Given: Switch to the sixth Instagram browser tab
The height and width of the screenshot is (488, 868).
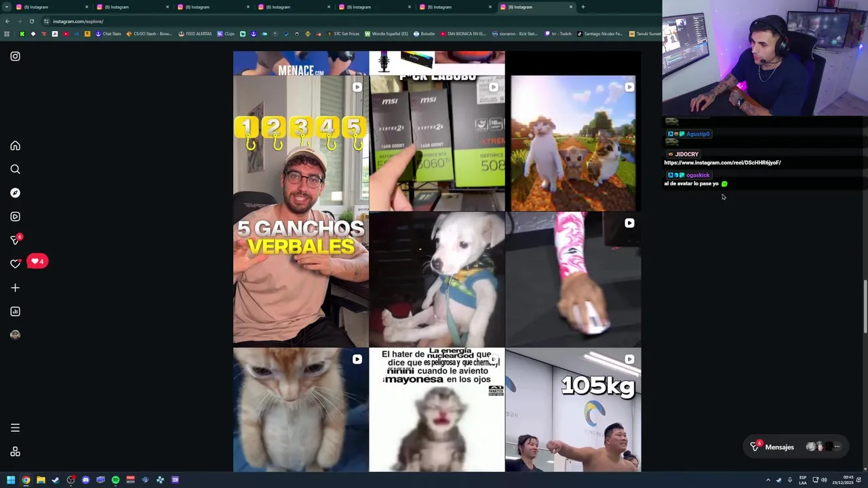Looking at the screenshot, I should click(x=454, y=7).
